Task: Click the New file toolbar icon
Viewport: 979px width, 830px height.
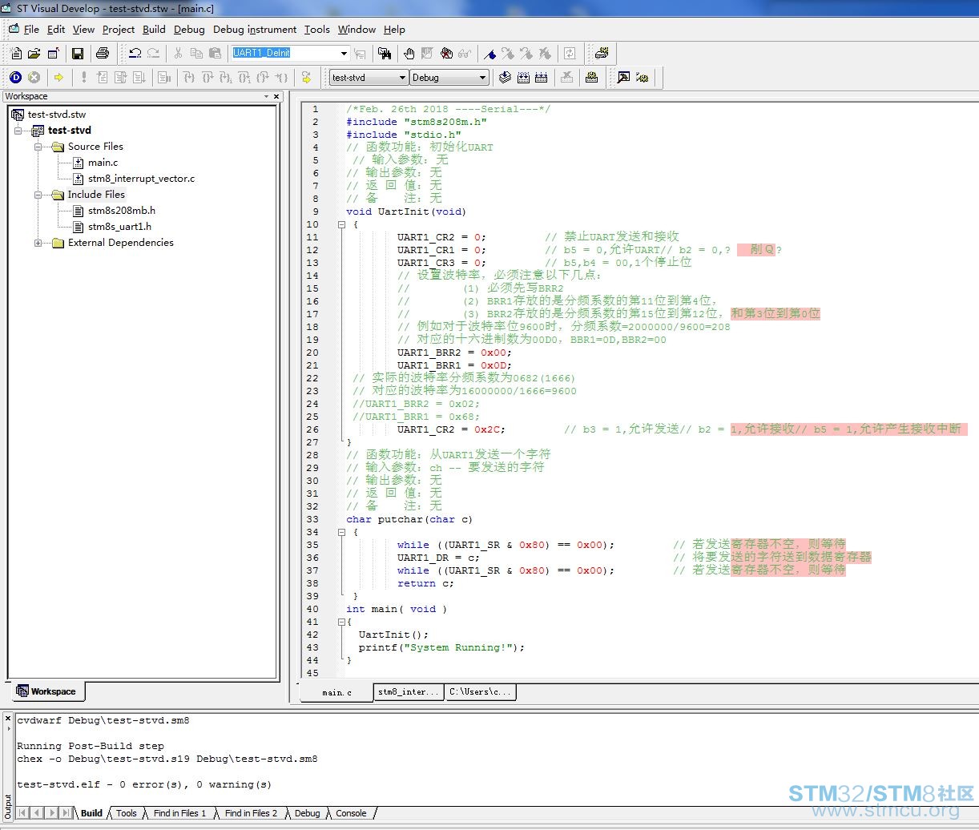Action: [16, 54]
